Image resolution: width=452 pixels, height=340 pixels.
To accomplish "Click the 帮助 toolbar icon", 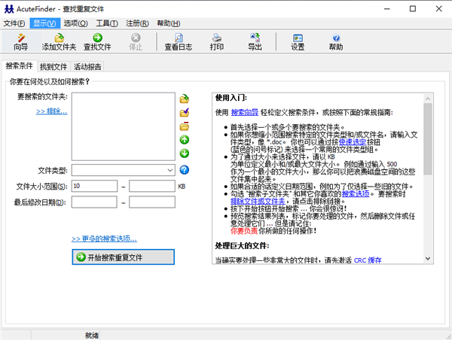I will [x=335, y=41].
